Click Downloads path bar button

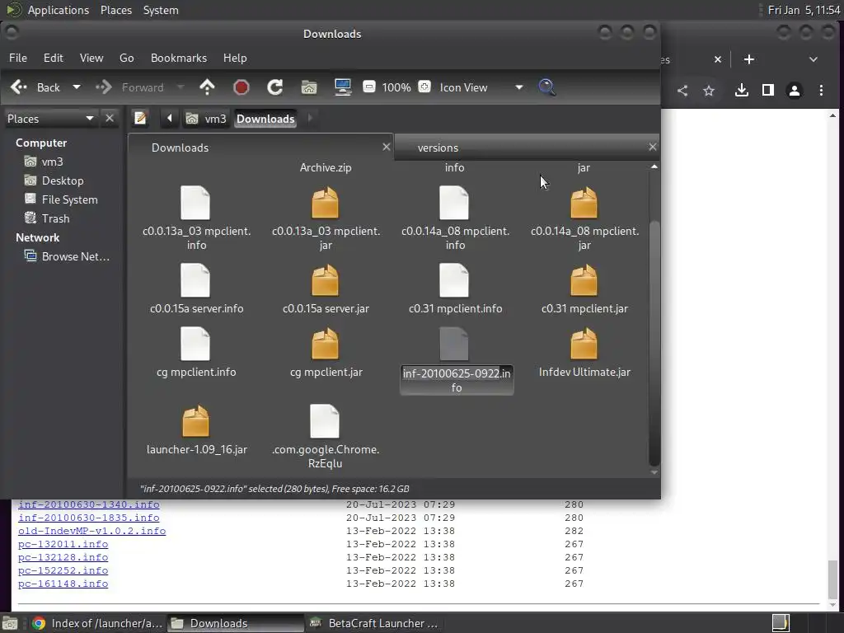pos(265,119)
